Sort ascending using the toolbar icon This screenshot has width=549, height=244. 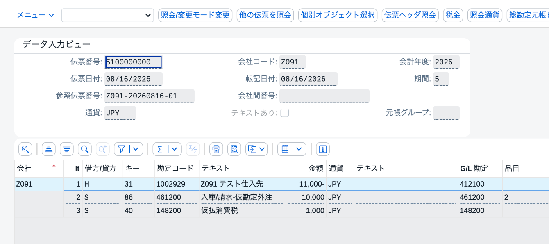pyautogui.click(x=49, y=149)
